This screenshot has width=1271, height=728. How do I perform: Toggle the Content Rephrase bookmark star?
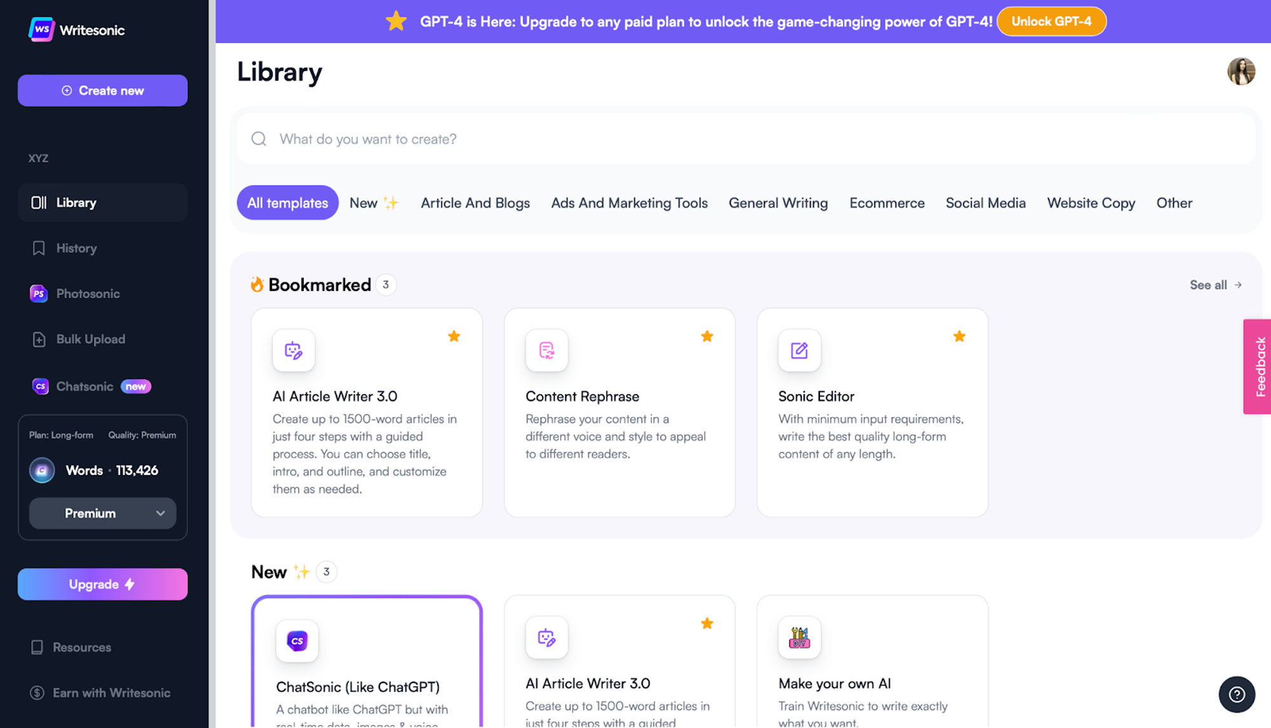707,336
